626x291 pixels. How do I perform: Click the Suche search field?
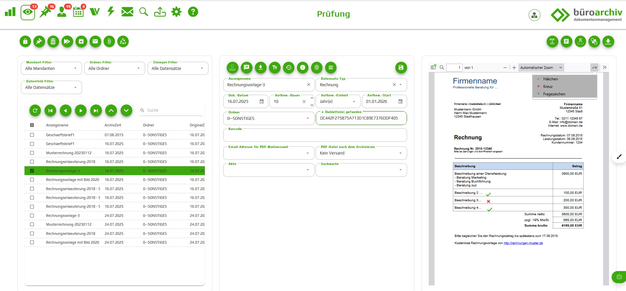[x=174, y=110]
